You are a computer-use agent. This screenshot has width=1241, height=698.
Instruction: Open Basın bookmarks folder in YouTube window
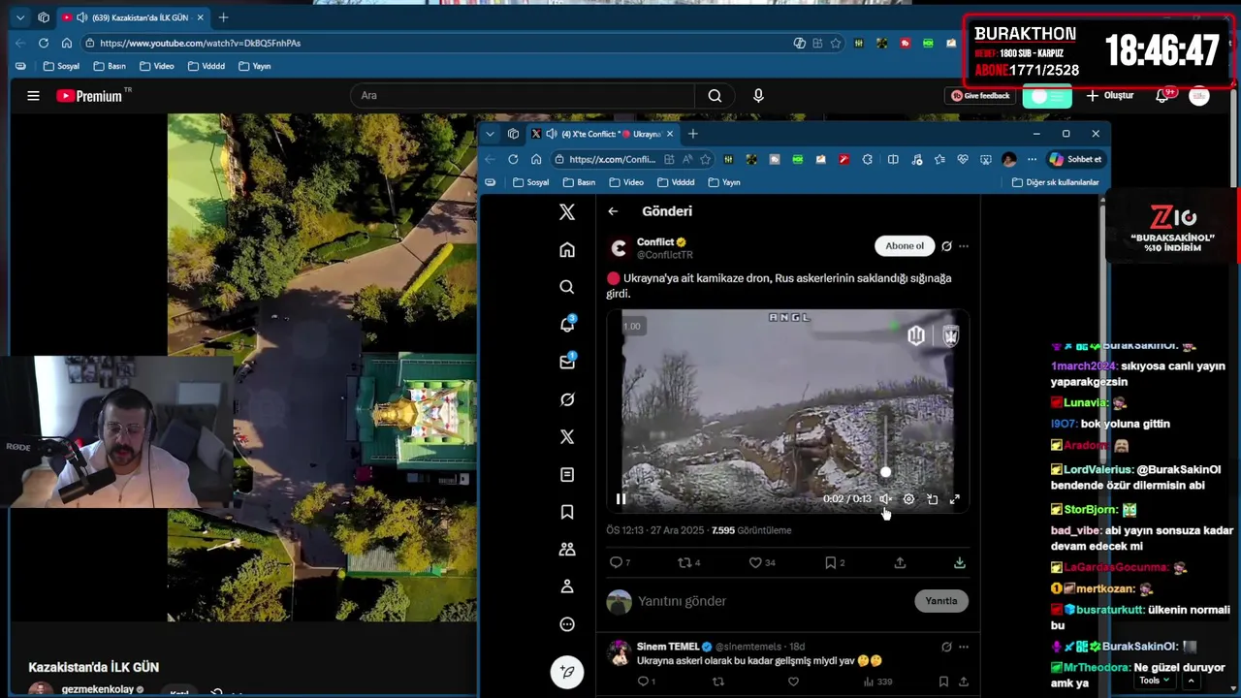click(x=110, y=66)
